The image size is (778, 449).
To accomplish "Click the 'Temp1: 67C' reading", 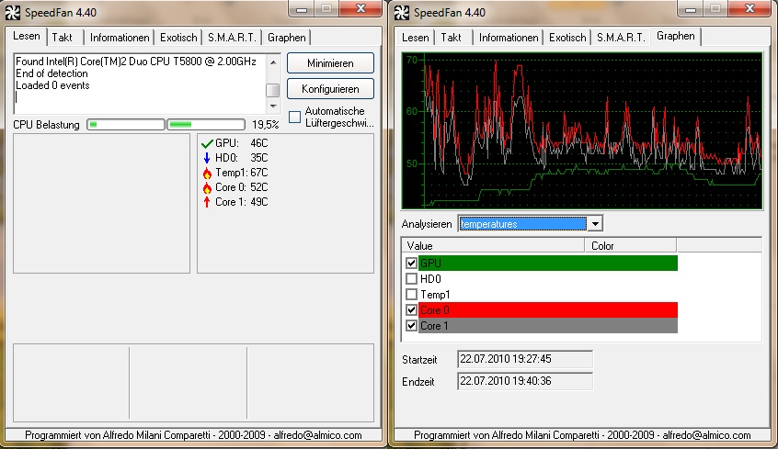I will pyautogui.click(x=241, y=173).
